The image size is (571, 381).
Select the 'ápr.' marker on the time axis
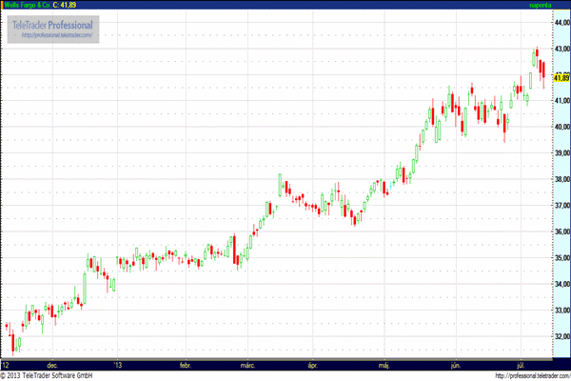coord(311,364)
